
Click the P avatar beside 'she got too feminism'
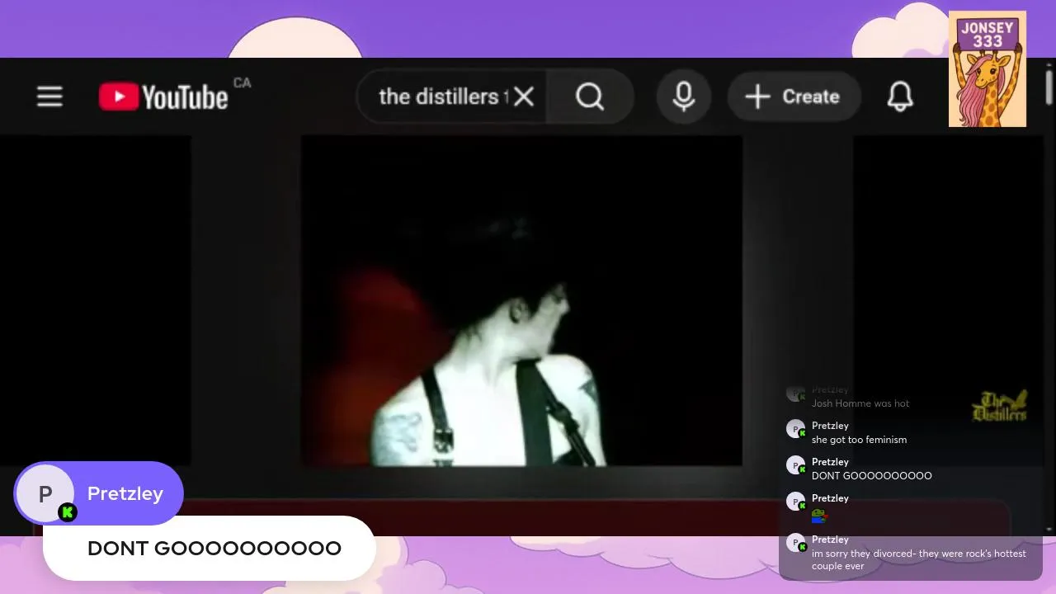tap(795, 430)
